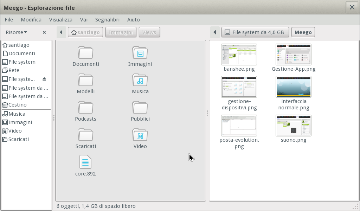This screenshot has height=211, width=360.
Task: Click the Views path button
Action: coord(149,32)
